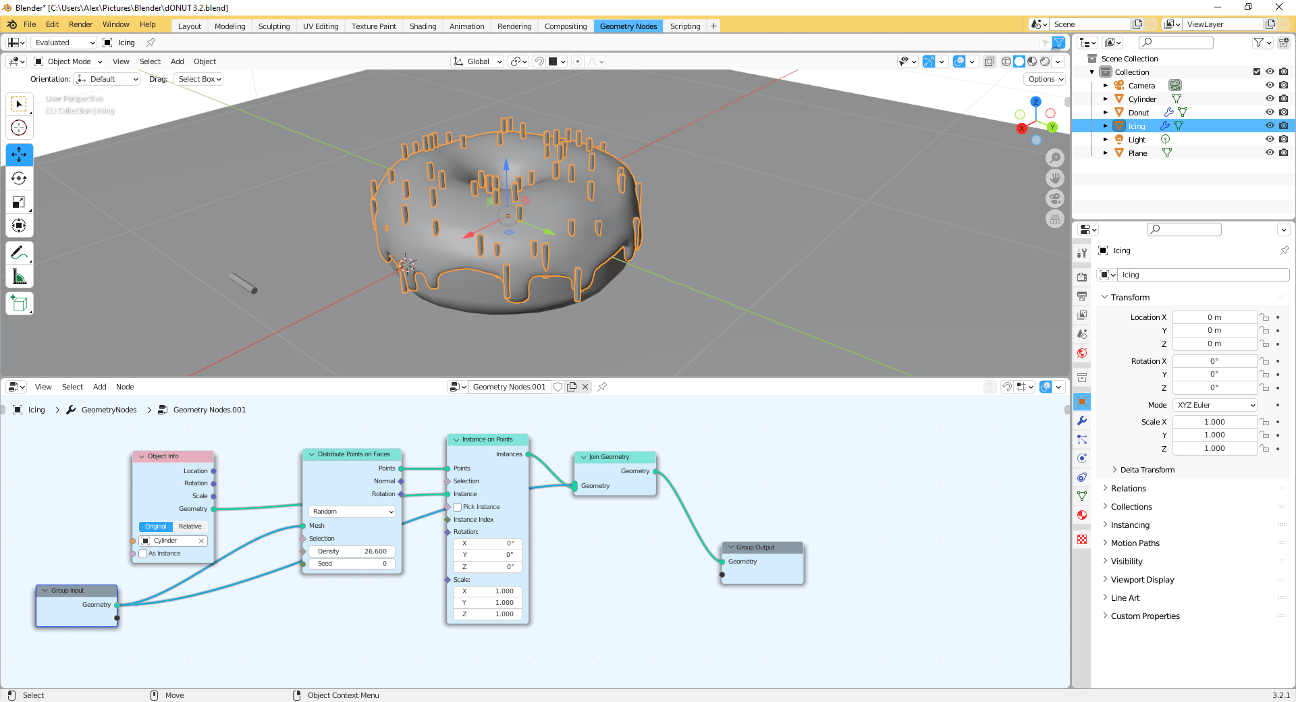Open the viewport Options button

point(1045,79)
